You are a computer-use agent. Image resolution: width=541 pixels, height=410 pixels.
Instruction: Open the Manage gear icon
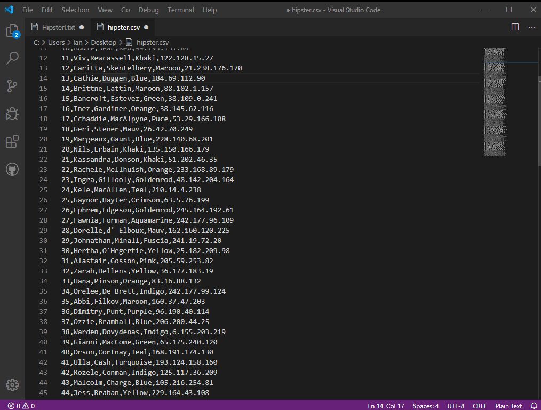point(12,385)
